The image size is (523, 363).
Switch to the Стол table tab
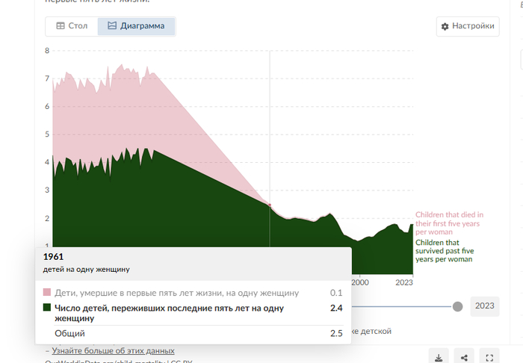coord(72,26)
